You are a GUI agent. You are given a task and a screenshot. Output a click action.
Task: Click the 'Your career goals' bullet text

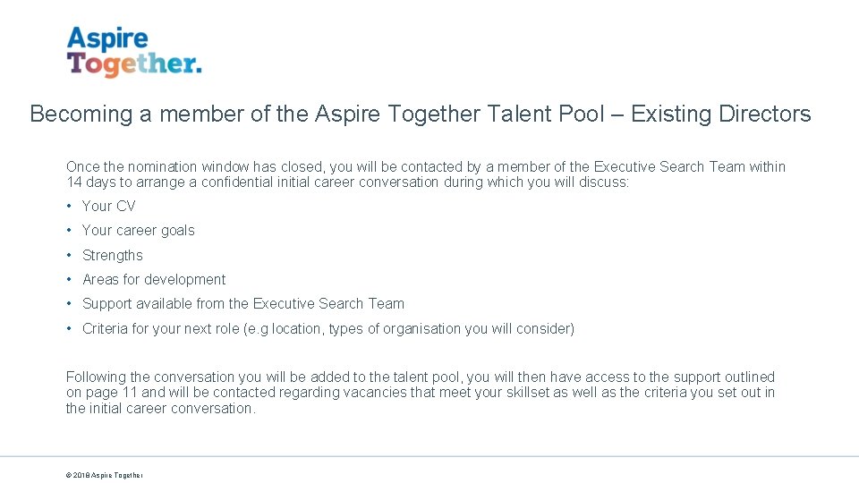139,230
